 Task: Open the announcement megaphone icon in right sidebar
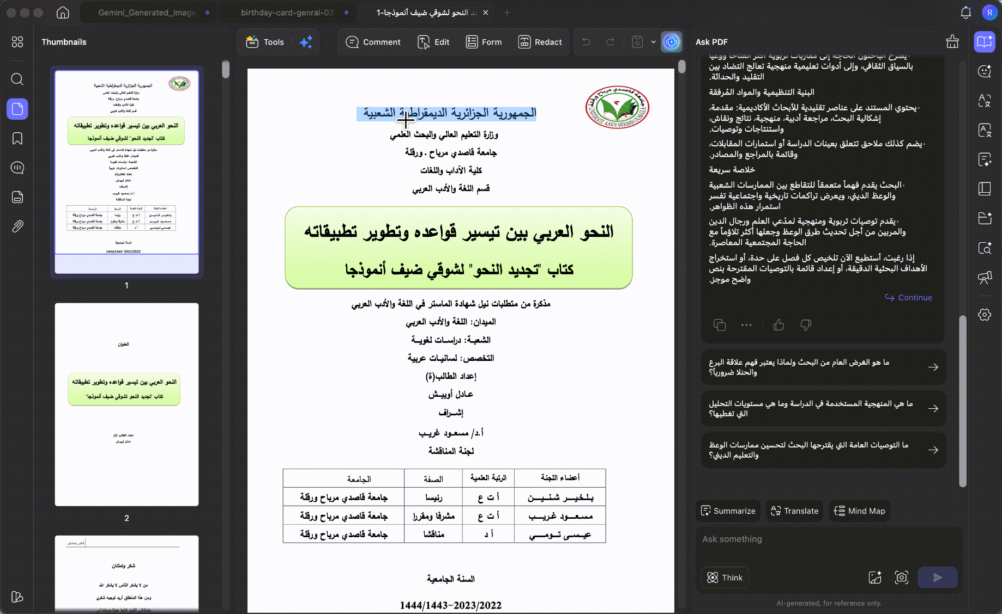tap(985, 278)
